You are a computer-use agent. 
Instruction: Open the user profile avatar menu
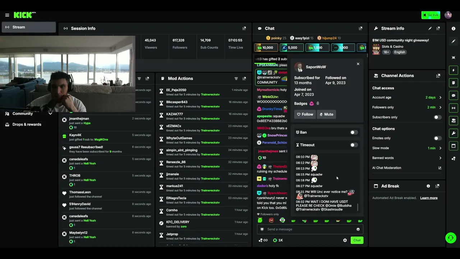448,15
